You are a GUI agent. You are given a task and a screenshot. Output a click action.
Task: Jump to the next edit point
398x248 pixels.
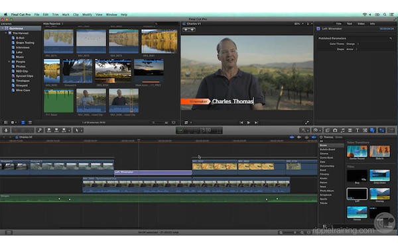(x=256, y=122)
